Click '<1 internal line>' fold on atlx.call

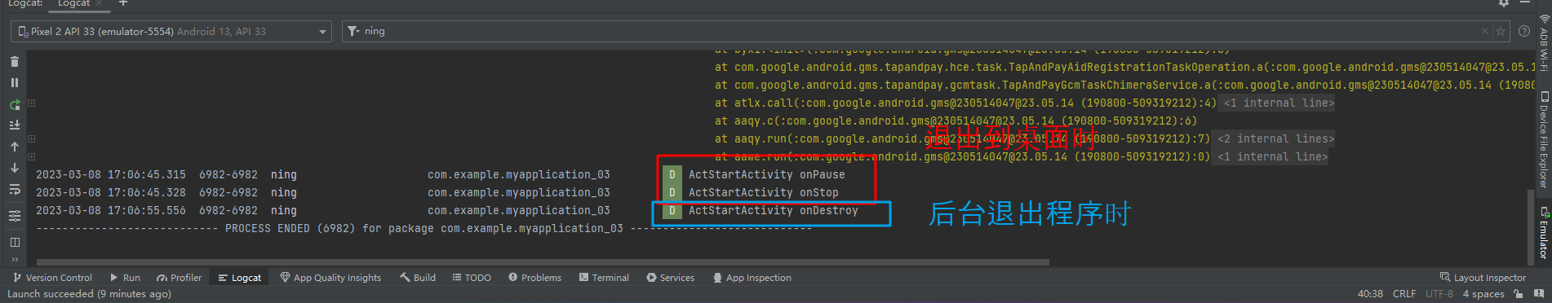(1279, 103)
